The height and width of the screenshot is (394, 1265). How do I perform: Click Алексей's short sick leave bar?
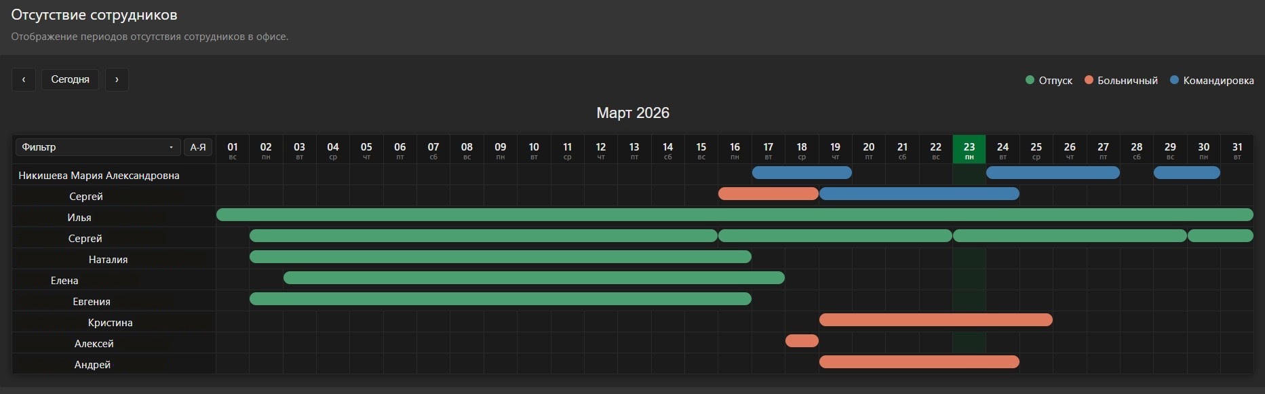tap(802, 341)
